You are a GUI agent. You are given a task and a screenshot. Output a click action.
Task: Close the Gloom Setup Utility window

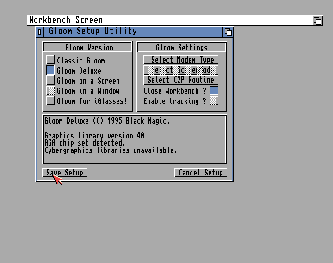click(x=40, y=31)
